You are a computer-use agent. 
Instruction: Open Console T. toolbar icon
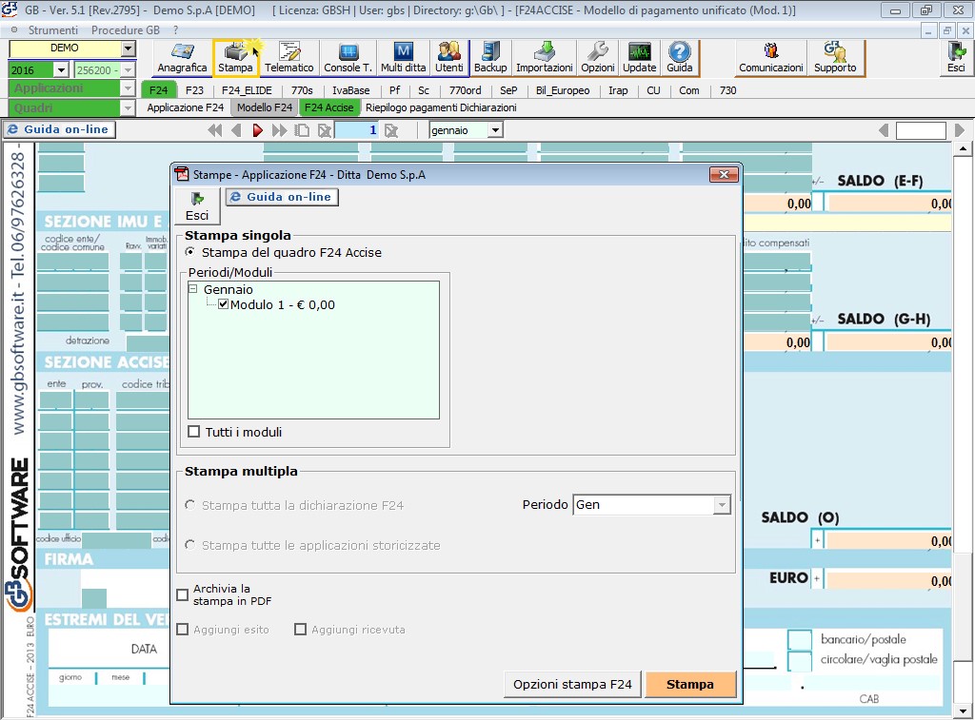click(348, 58)
